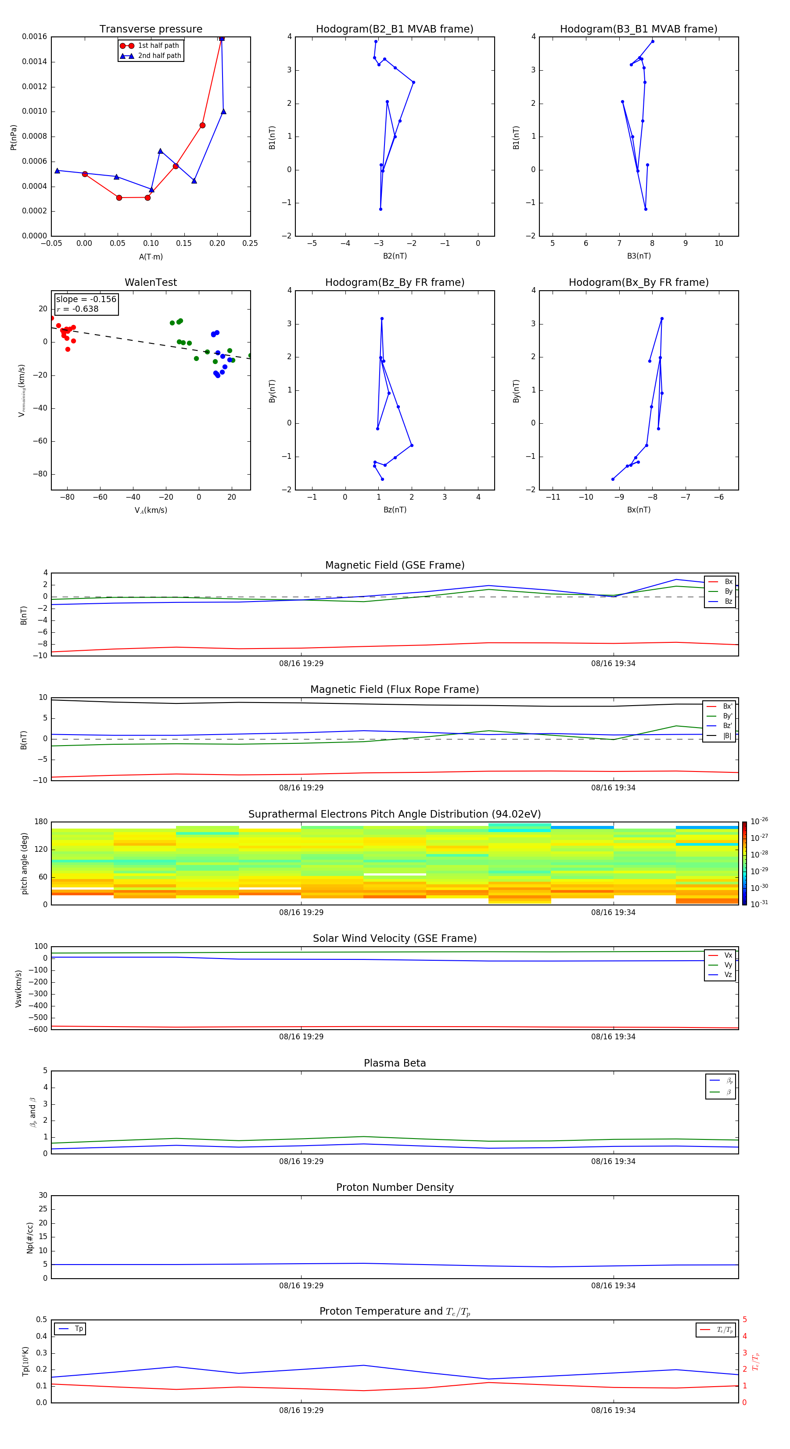
Task: Select the "By'" entry in Flux Rope legend
Action: [x=719, y=717]
